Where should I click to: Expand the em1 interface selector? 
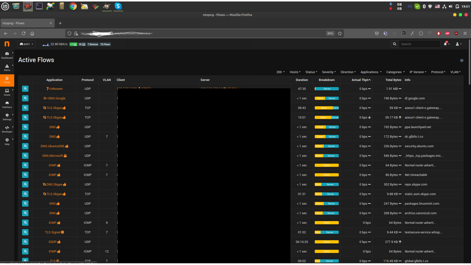[x=26, y=44]
